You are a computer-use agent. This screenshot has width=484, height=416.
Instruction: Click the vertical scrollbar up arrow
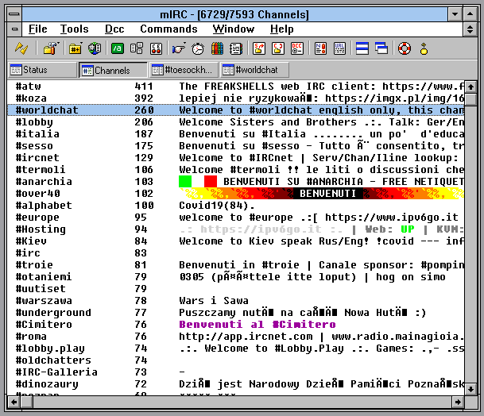(470, 87)
